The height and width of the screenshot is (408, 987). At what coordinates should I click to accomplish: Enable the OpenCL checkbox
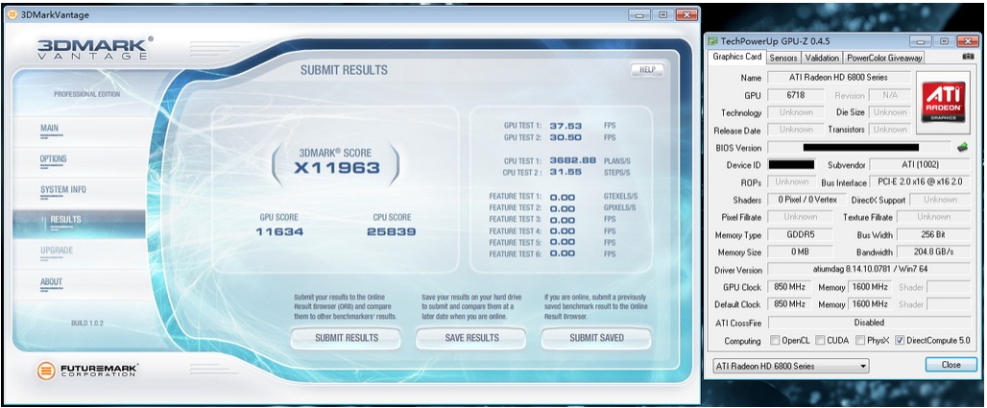coord(775,341)
